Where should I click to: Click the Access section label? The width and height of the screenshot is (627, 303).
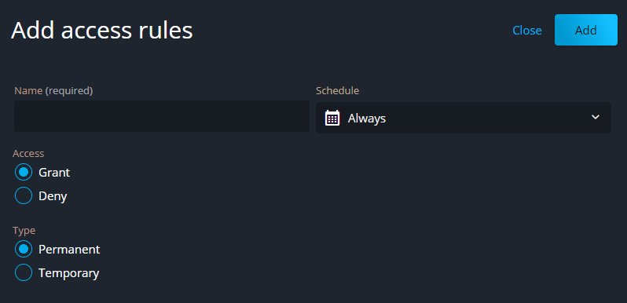[x=28, y=154]
